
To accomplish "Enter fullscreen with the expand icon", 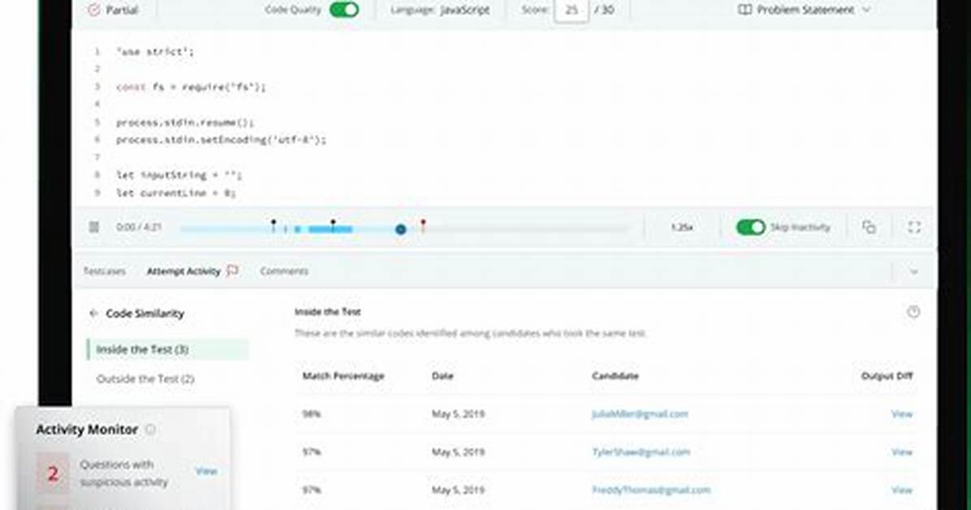I will coord(914,227).
